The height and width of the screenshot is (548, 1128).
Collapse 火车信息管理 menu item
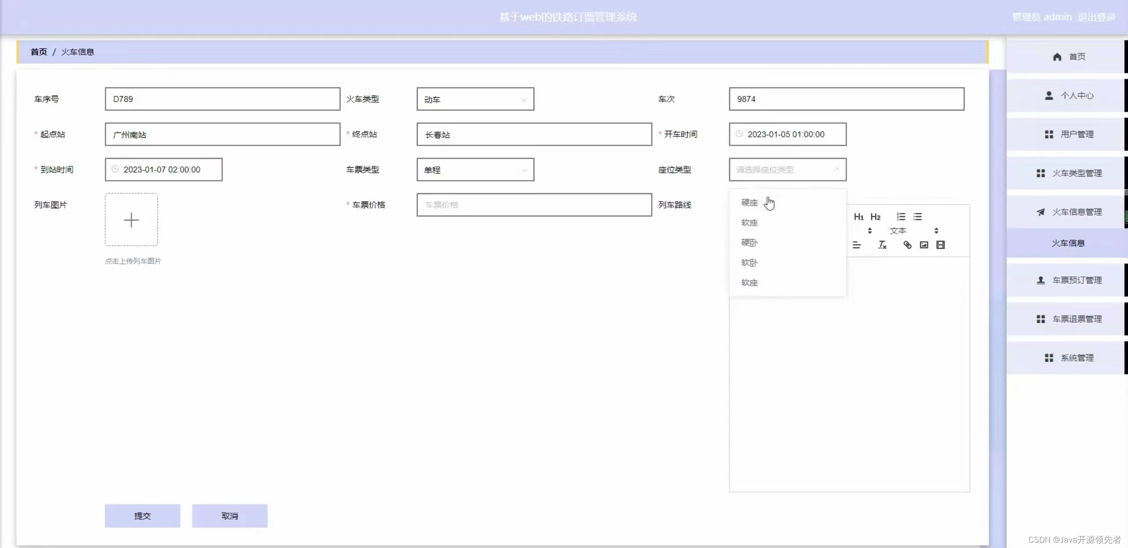[1065, 212]
